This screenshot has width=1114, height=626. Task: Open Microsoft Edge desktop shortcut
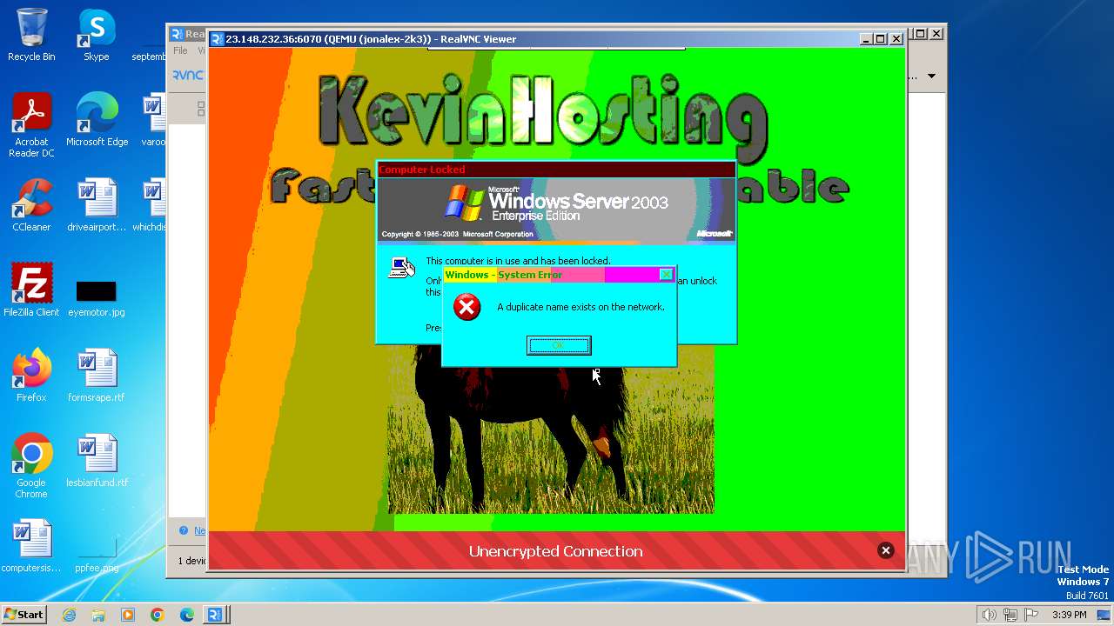97,120
